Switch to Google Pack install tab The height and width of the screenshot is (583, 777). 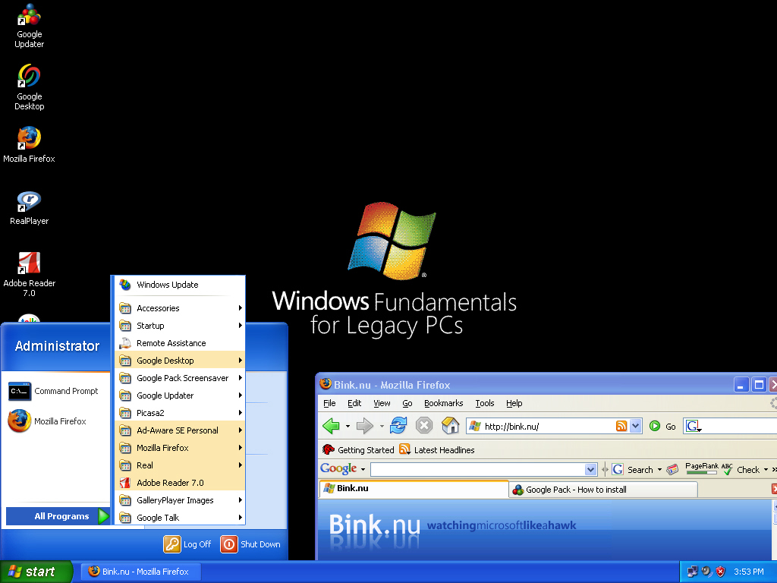click(575, 490)
